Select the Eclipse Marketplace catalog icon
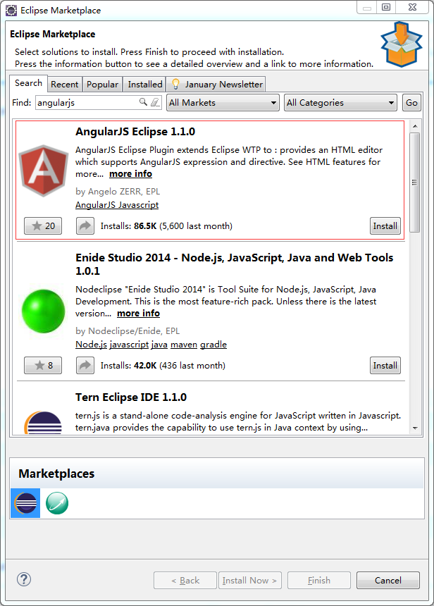 point(25,503)
